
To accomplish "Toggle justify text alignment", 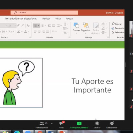I will click(48, 31).
